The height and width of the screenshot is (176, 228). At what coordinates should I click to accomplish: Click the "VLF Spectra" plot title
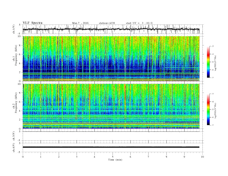pyautogui.click(x=33, y=23)
